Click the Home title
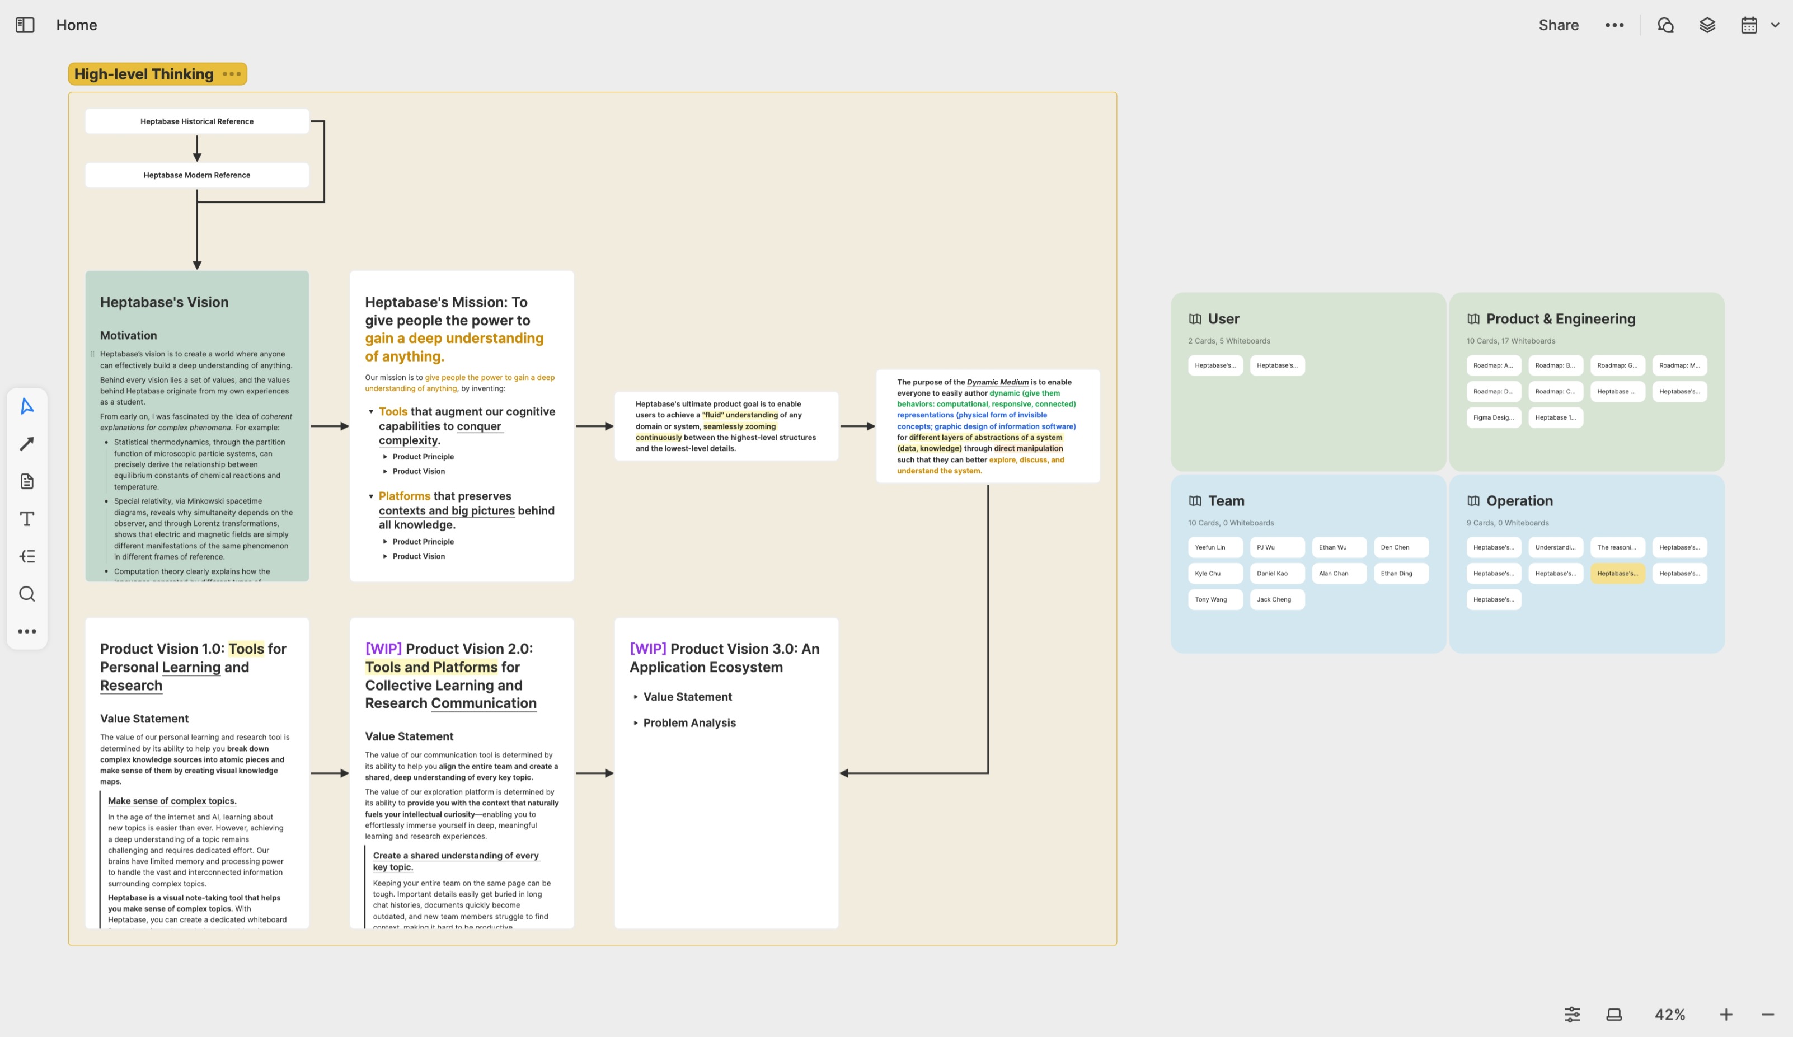This screenshot has height=1037, width=1793. tap(77, 25)
